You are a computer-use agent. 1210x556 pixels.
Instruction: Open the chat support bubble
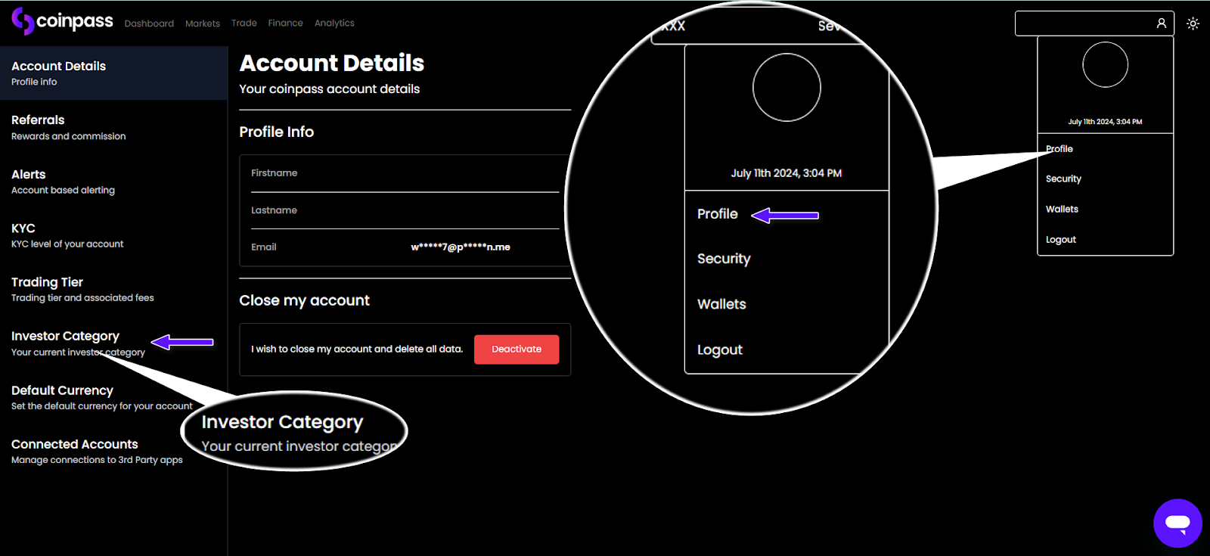click(x=1177, y=523)
